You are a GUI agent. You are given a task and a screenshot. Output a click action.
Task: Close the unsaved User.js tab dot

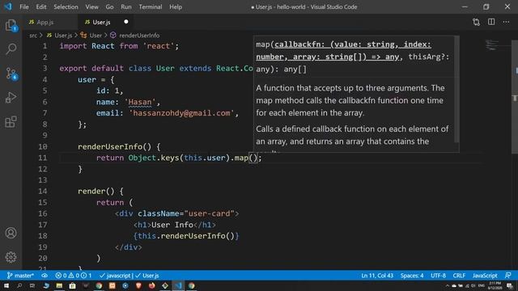(x=126, y=22)
